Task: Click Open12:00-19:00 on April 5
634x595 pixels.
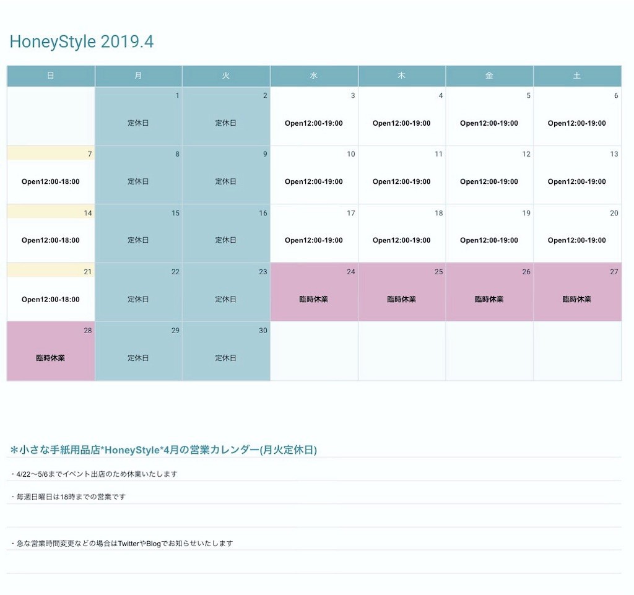Action: tap(489, 123)
